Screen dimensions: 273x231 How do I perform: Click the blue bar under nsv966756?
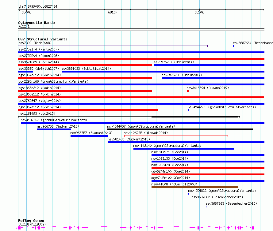tap(54, 129)
